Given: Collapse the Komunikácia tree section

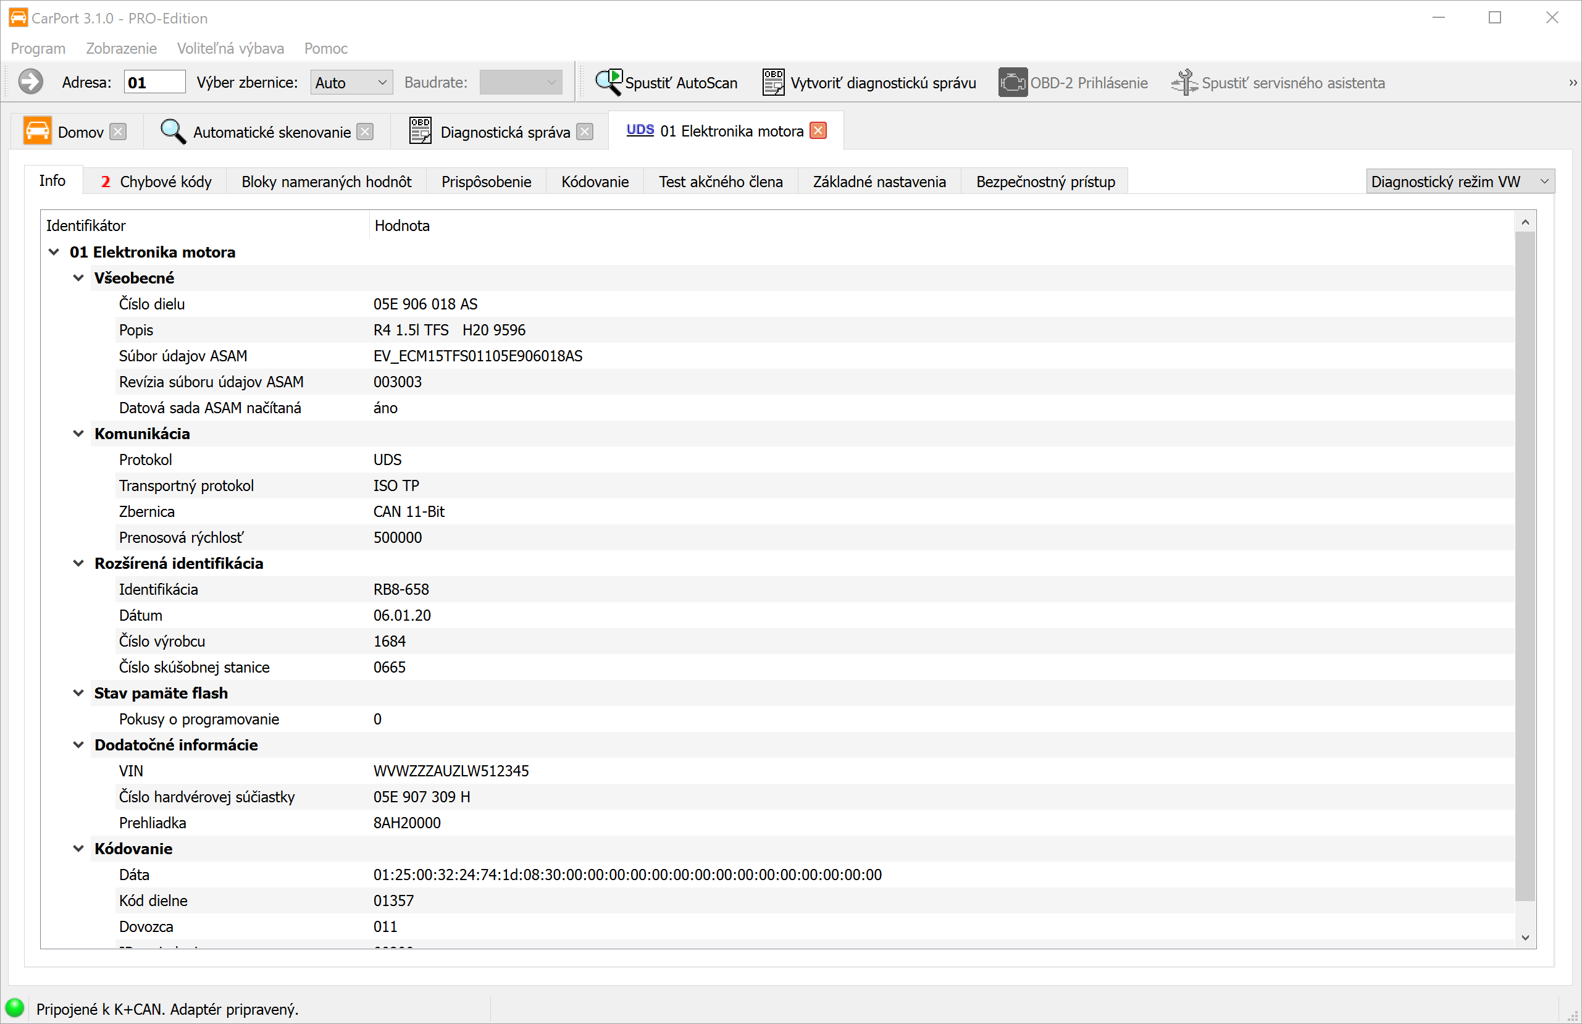Looking at the screenshot, I should pyautogui.click(x=78, y=434).
